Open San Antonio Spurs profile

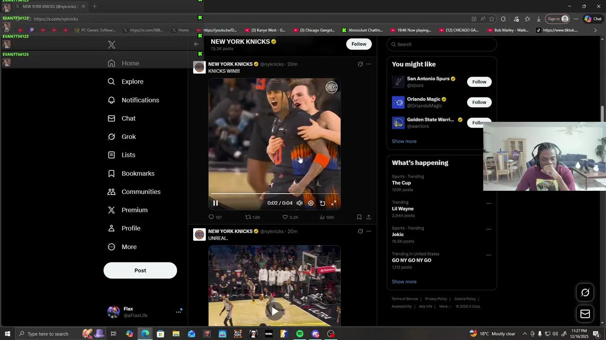point(428,79)
